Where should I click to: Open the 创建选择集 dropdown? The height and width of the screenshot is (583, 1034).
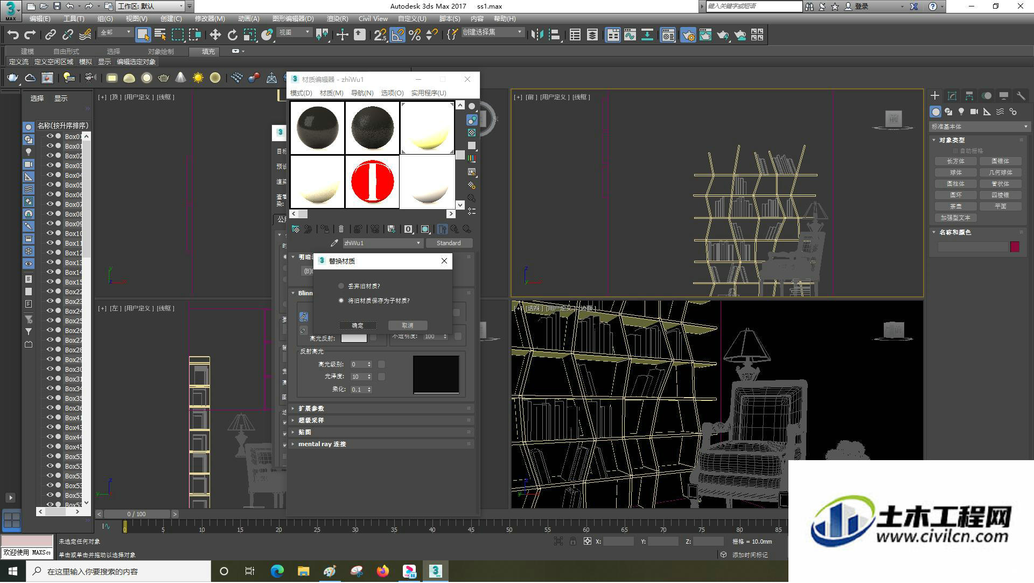tap(493, 32)
